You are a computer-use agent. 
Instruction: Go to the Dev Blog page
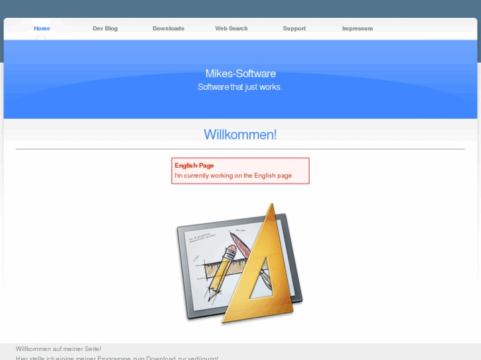[105, 28]
